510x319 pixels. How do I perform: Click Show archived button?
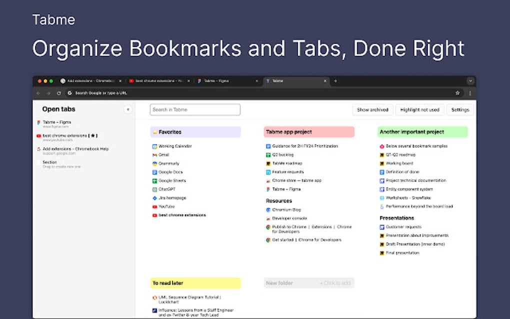[372, 109]
